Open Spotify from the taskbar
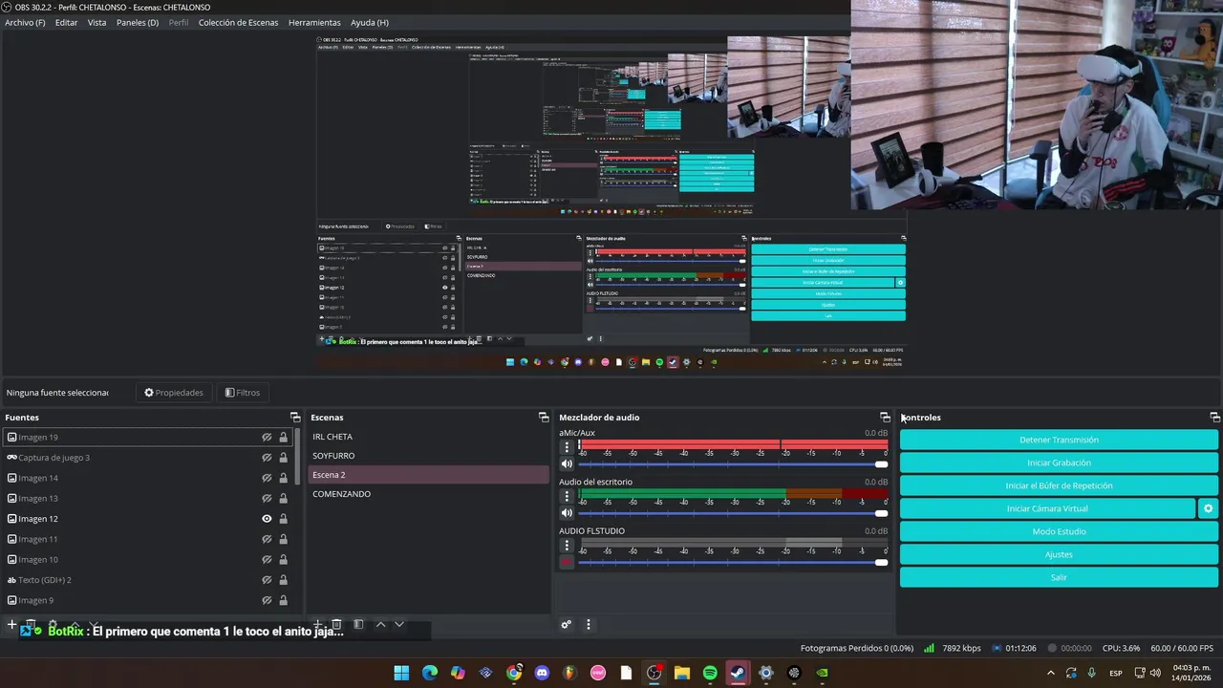This screenshot has width=1223, height=688. [x=710, y=673]
